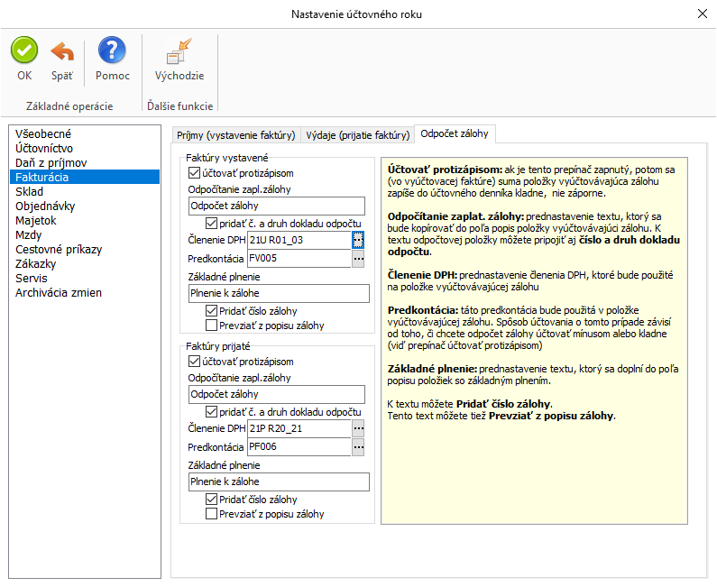Open browse button for Členenie DPH 21P R20_21
Screen dimensions: 717x587
[x=358, y=428]
